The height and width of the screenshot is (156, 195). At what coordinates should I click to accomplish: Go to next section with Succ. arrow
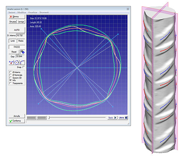pyautogui.click(x=112, y=118)
